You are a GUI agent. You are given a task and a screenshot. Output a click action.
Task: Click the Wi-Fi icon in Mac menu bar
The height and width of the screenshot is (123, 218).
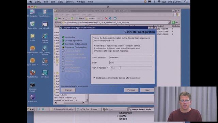pos(159,2)
